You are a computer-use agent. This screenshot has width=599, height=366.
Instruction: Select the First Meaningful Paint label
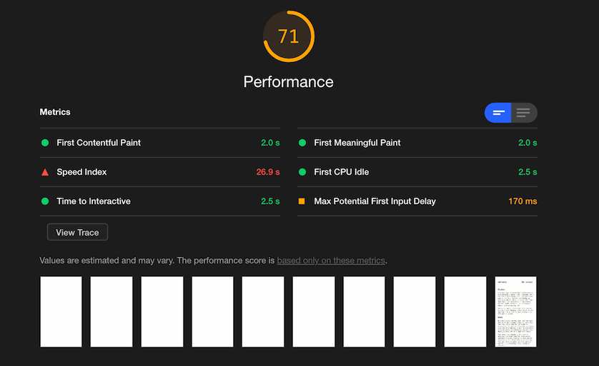357,143
